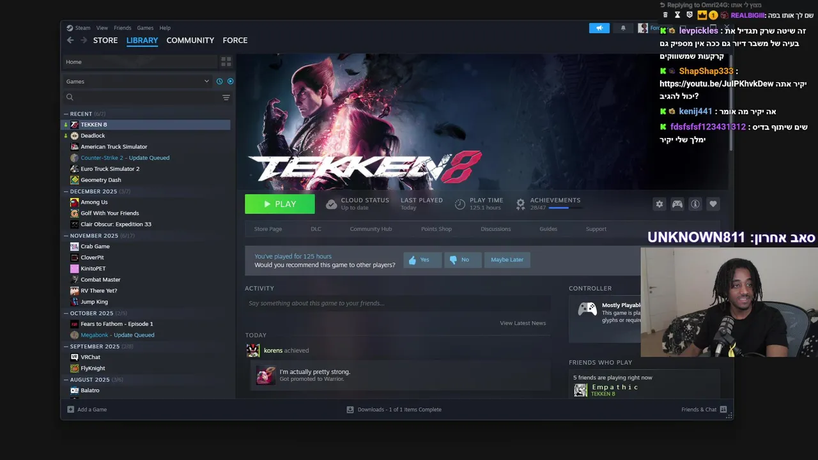Screen dimensions: 818x460
Task: Go to the STORE tab
Action: [x=105, y=40]
